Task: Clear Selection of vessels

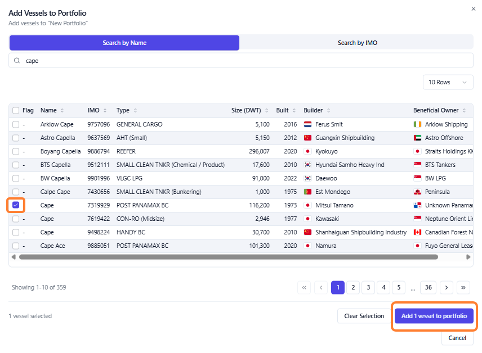Action: point(364,316)
